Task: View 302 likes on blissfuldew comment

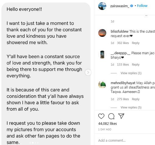Action: tap(123, 43)
